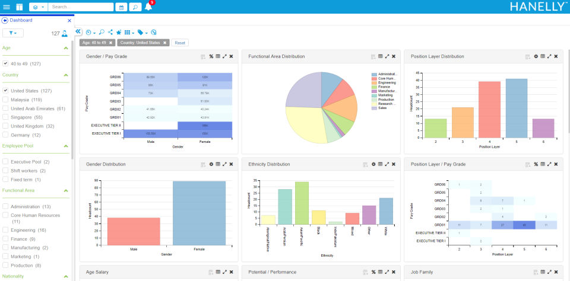Remove the Country: United States filter chip
The image size is (570, 281).
click(x=164, y=43)
